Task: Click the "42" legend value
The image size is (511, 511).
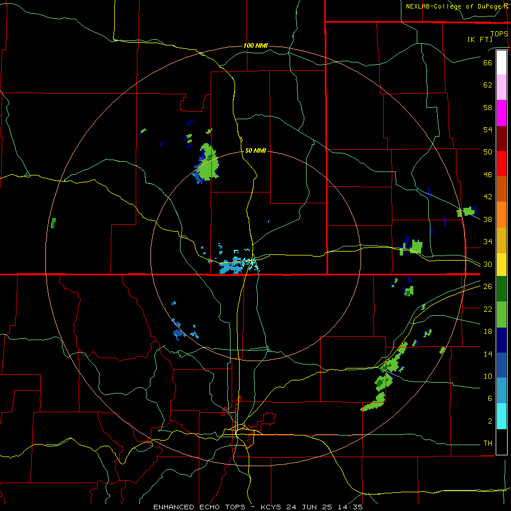Action: [488, 197]
